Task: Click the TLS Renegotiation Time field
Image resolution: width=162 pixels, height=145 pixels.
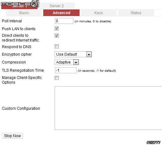Action: 66,70
